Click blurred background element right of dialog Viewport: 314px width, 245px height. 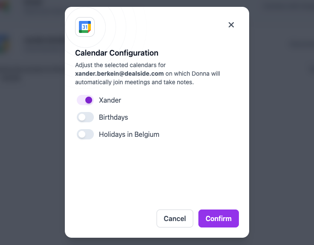[x=299, y=44]
